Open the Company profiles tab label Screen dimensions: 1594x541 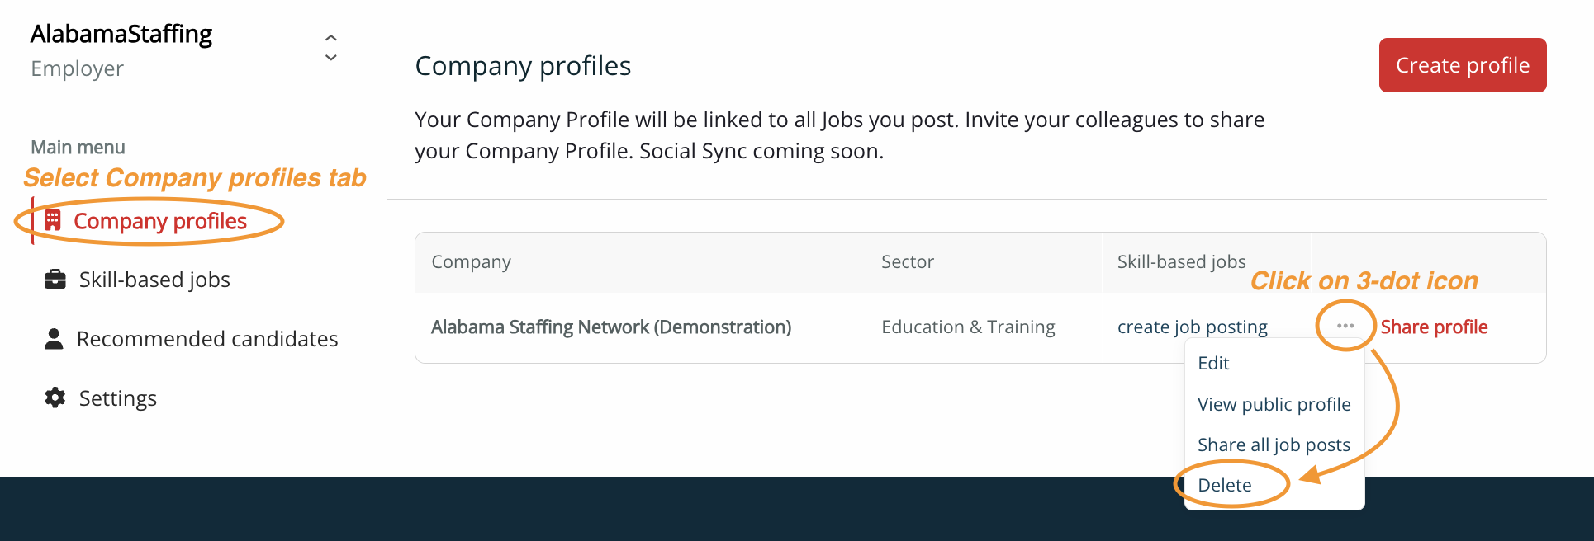coord(160,221)
